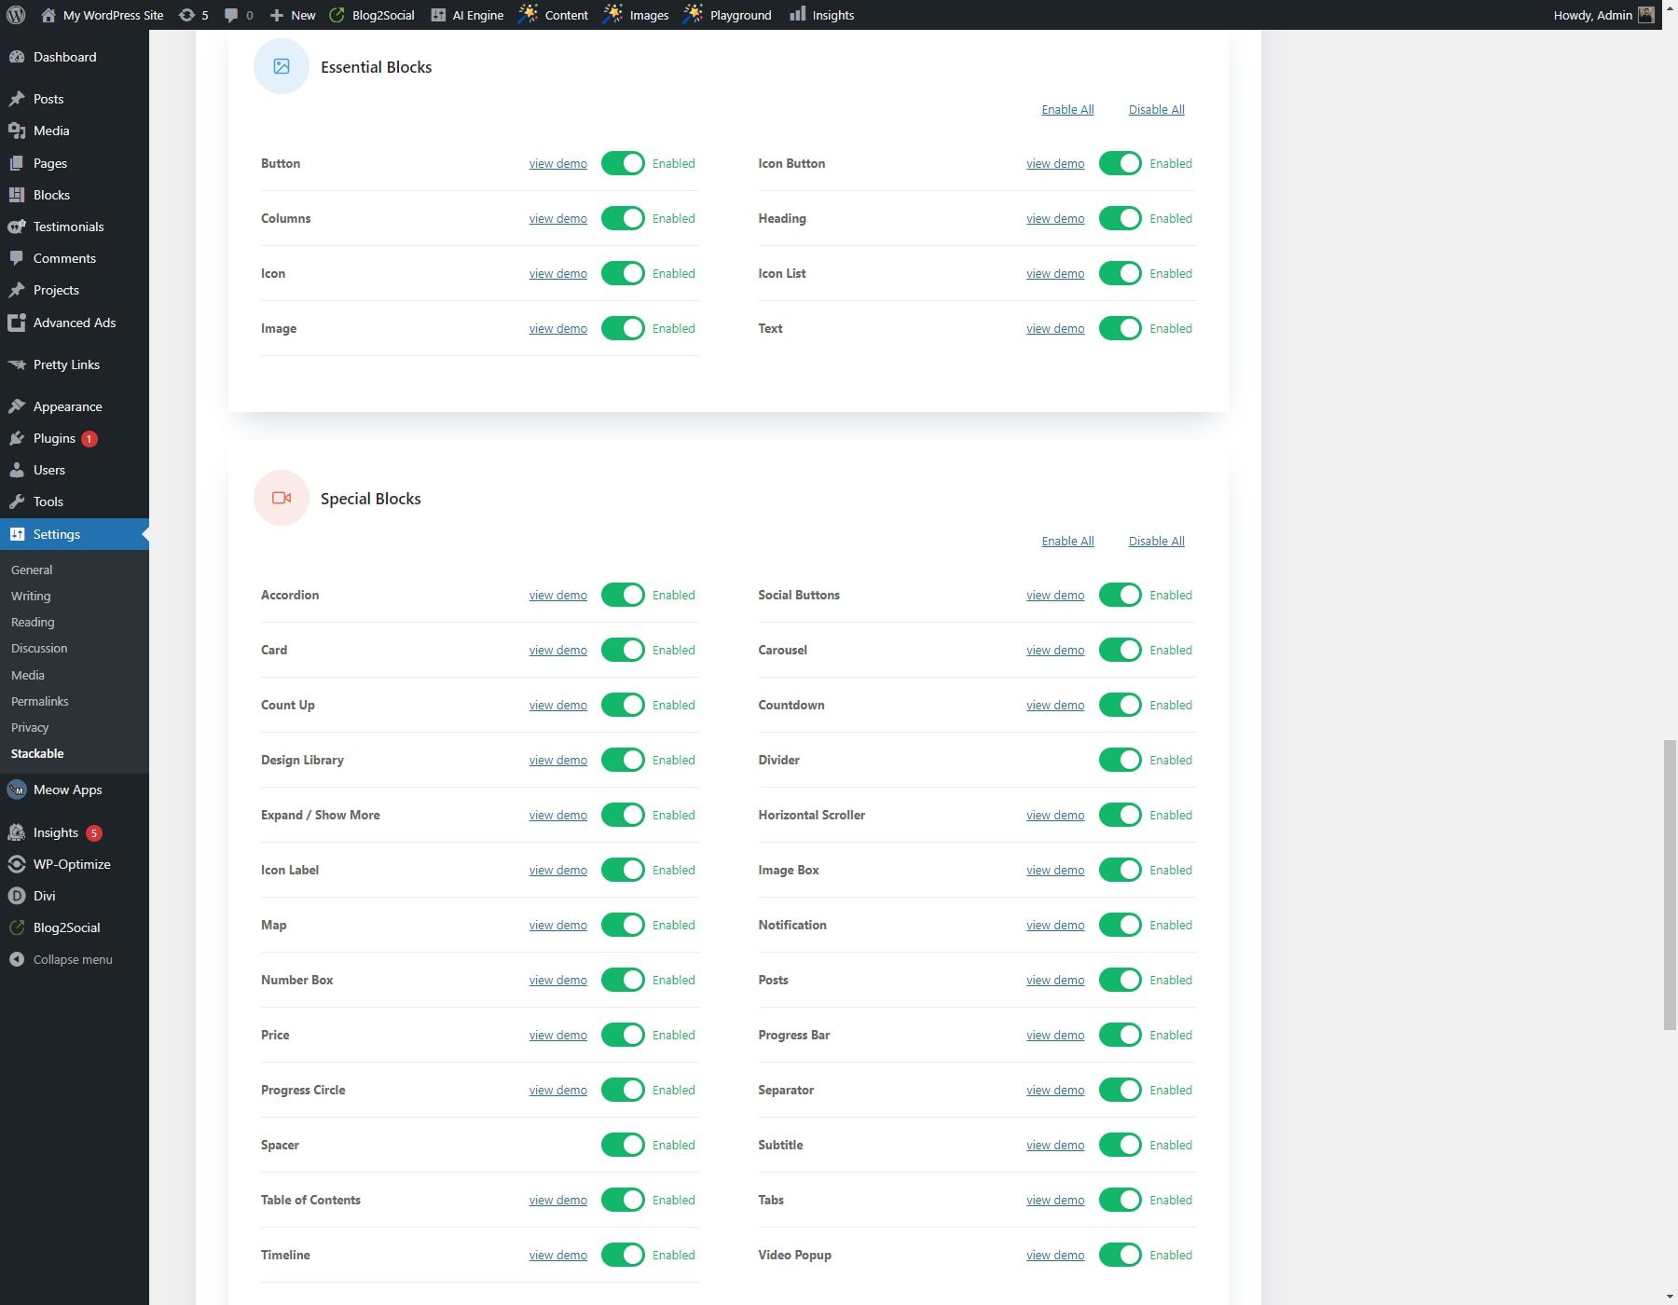This screenshot has width=1678, height=1305.
Task: Open the Permalinks settings page
Action: (39, 701)
